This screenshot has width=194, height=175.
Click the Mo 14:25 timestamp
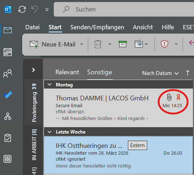point(172,106)
